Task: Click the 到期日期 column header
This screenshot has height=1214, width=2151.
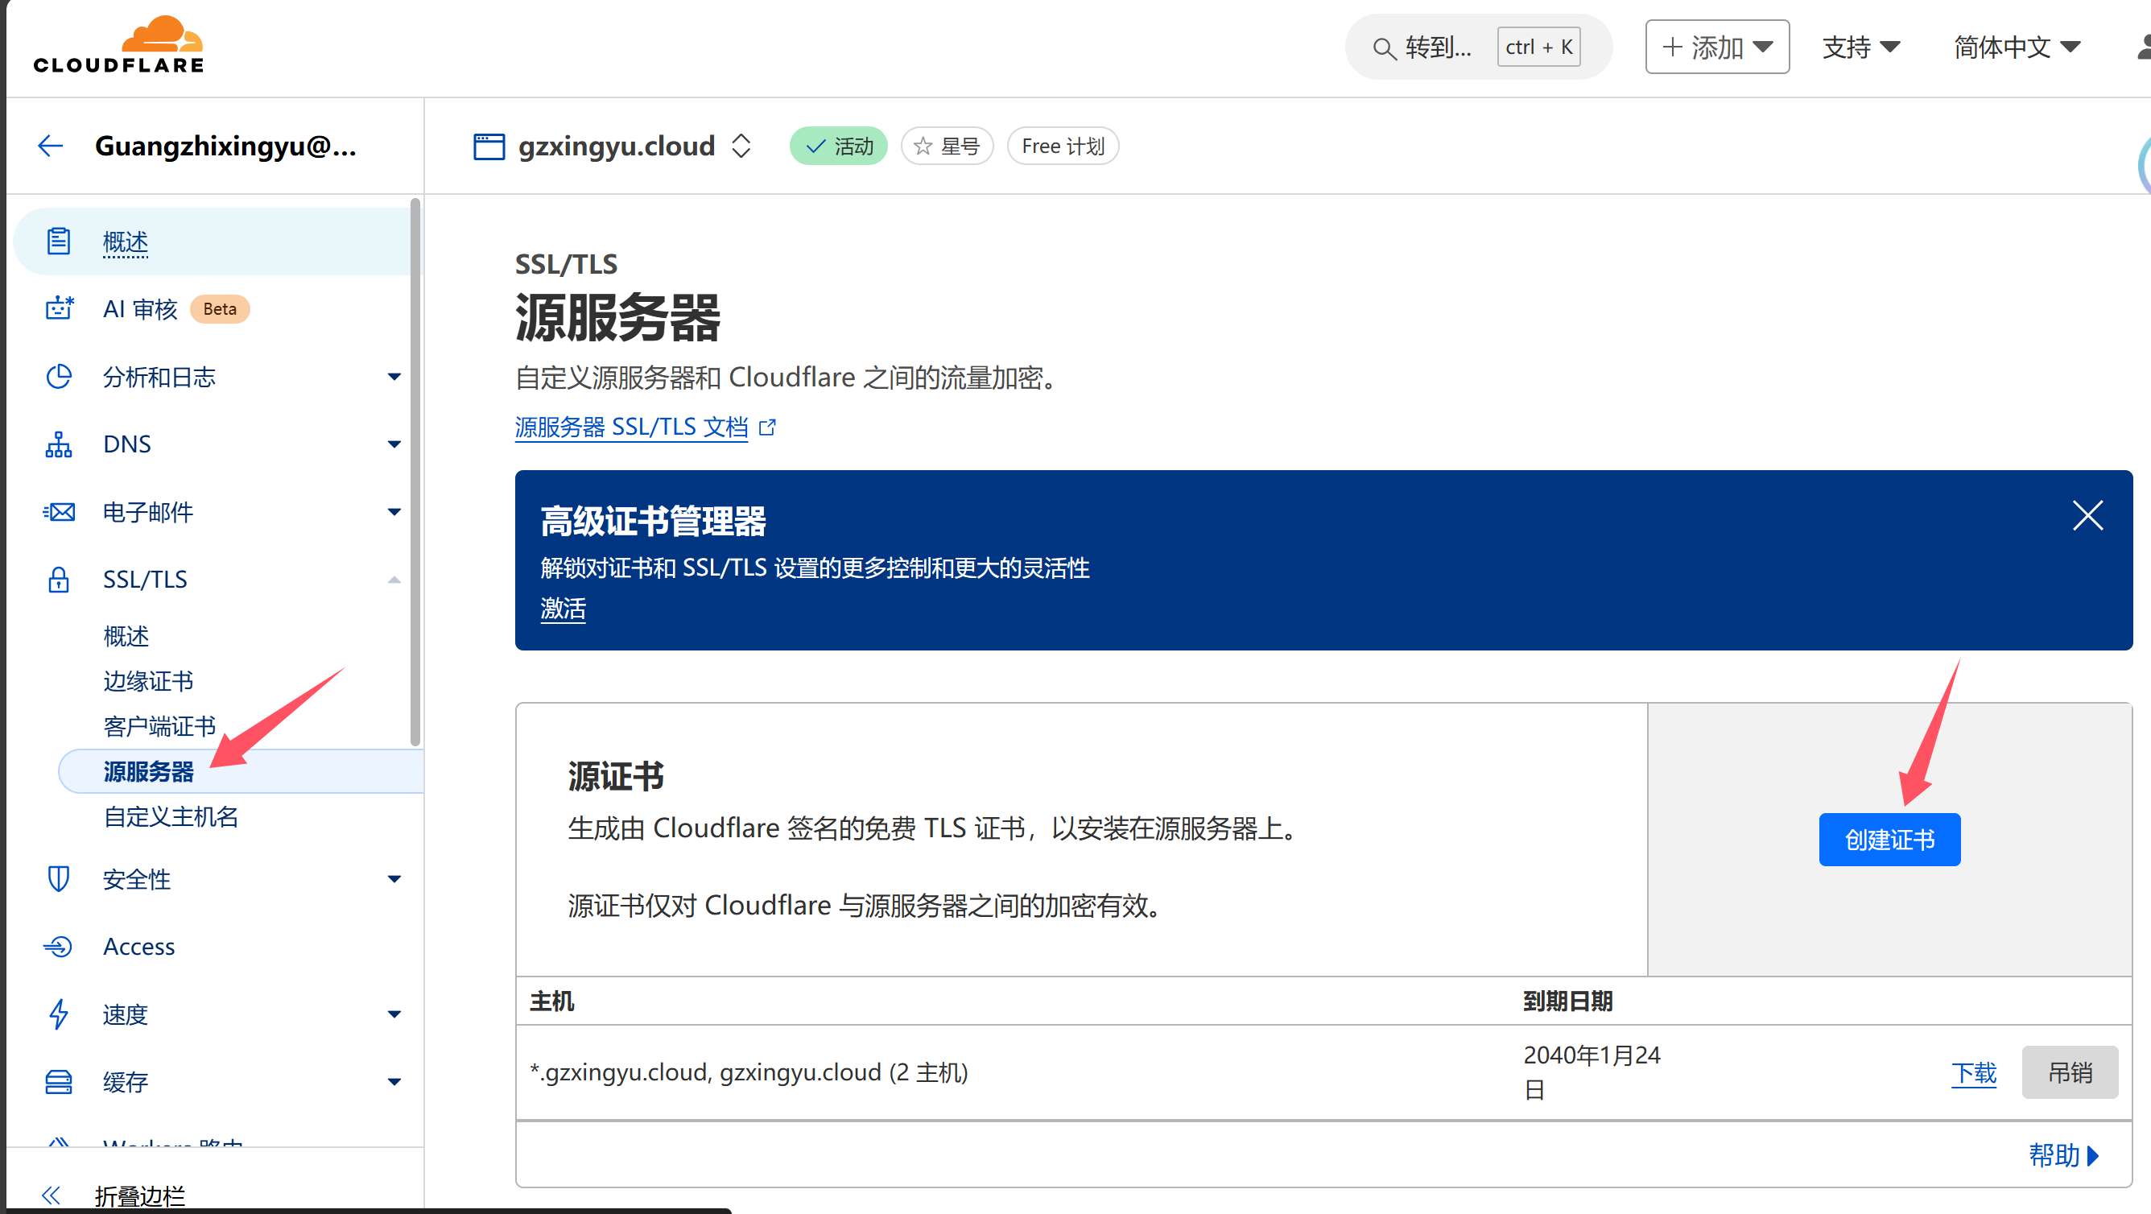Action: coord(1567,1001)
